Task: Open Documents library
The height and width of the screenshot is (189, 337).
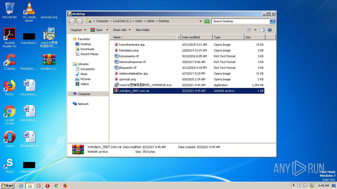Action: (x=87, y=69)
